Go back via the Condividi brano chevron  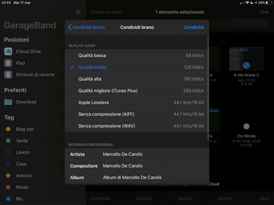tap(86, 27)
